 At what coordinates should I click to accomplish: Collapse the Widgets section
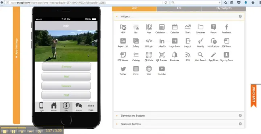tap(179, 16)
